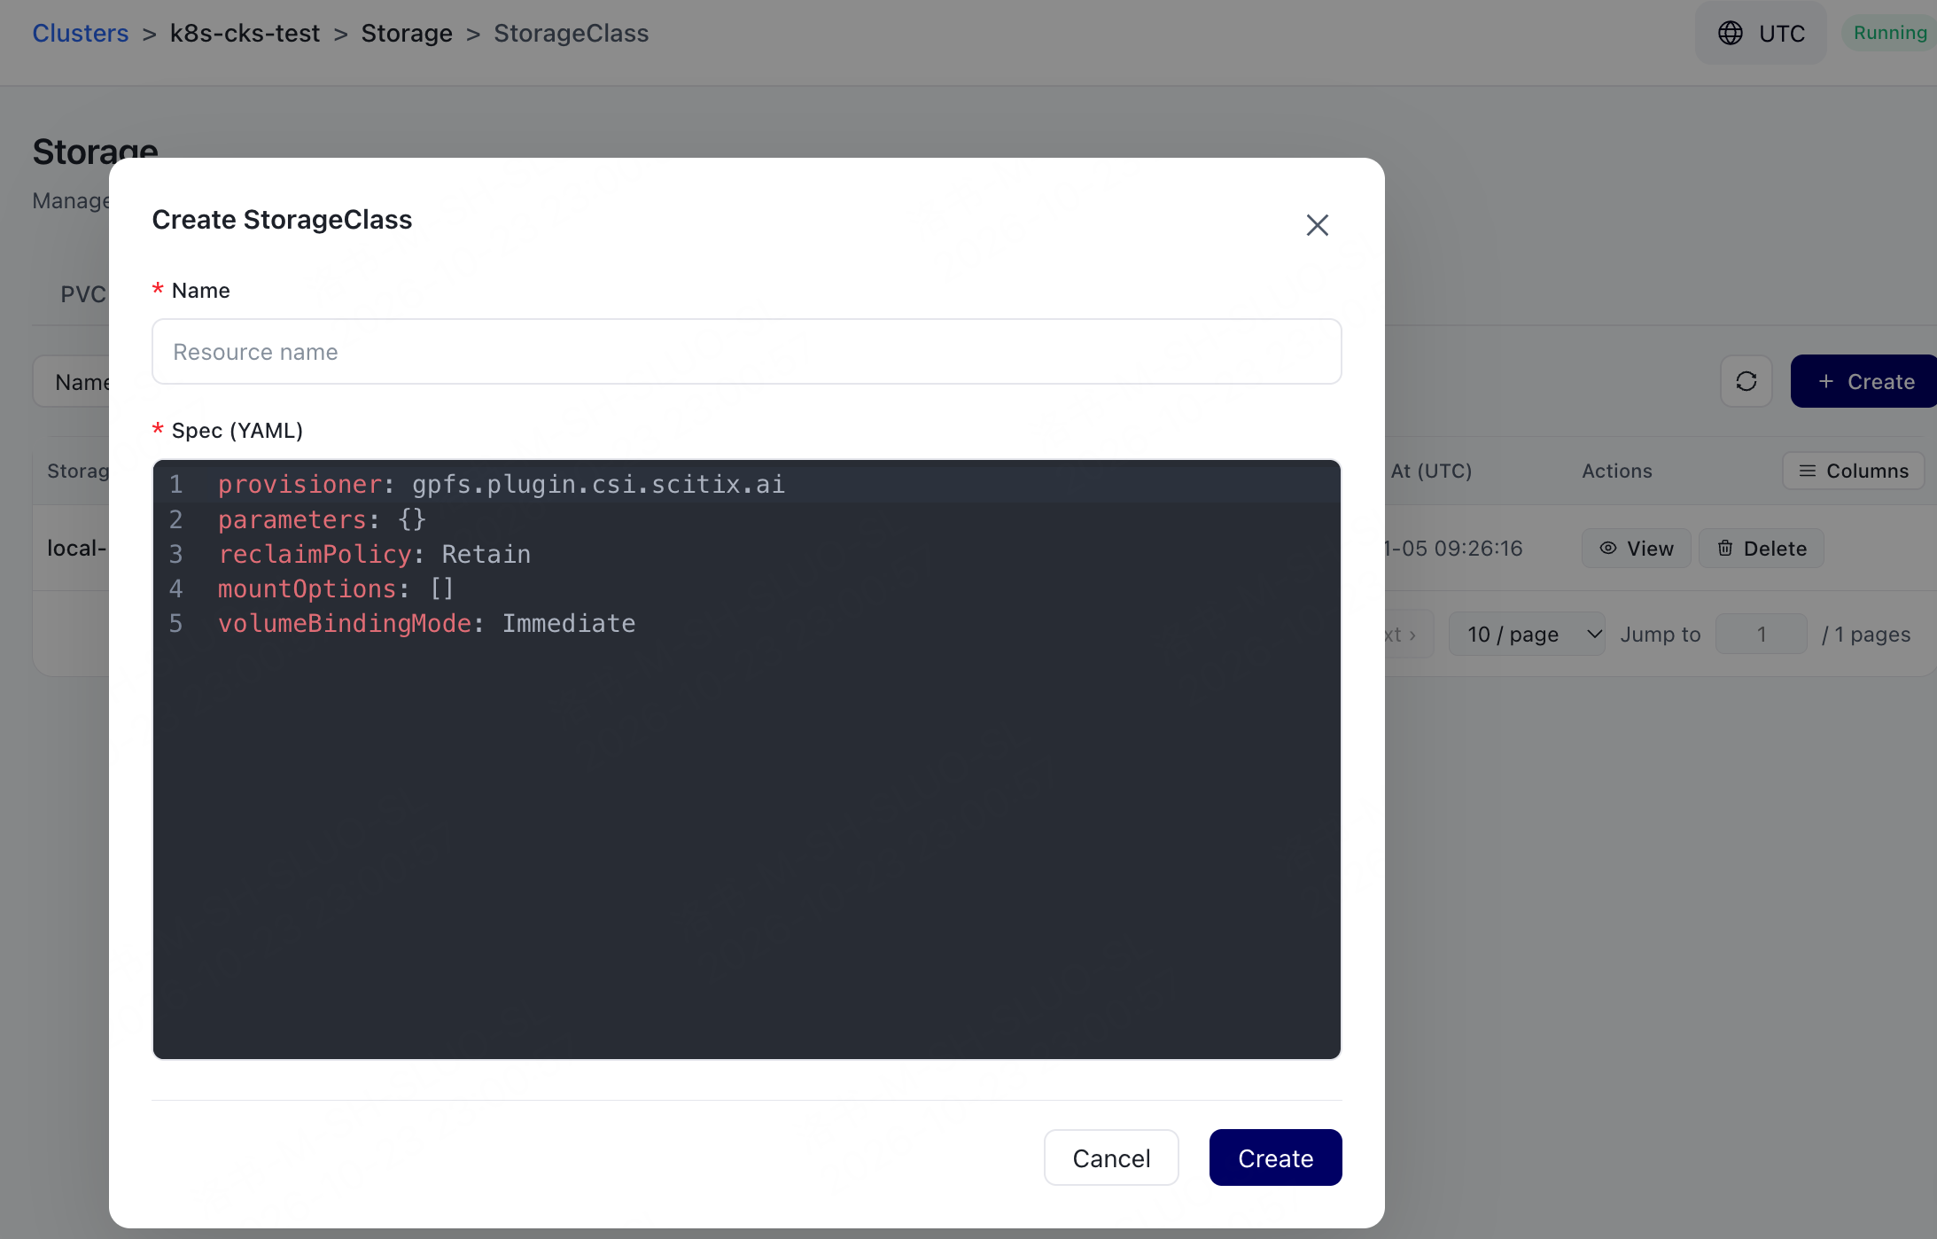Open the Columns selector

[x=1853, y=471]
